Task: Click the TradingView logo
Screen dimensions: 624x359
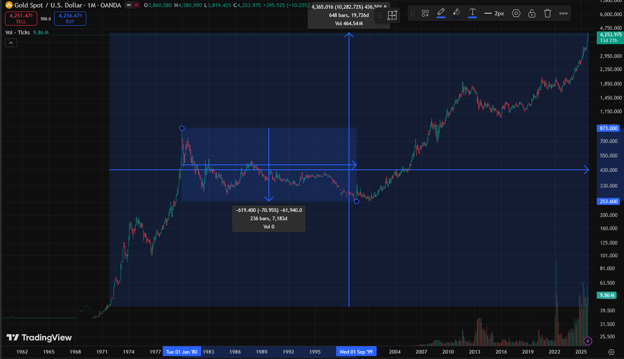Action: [39, 338]
